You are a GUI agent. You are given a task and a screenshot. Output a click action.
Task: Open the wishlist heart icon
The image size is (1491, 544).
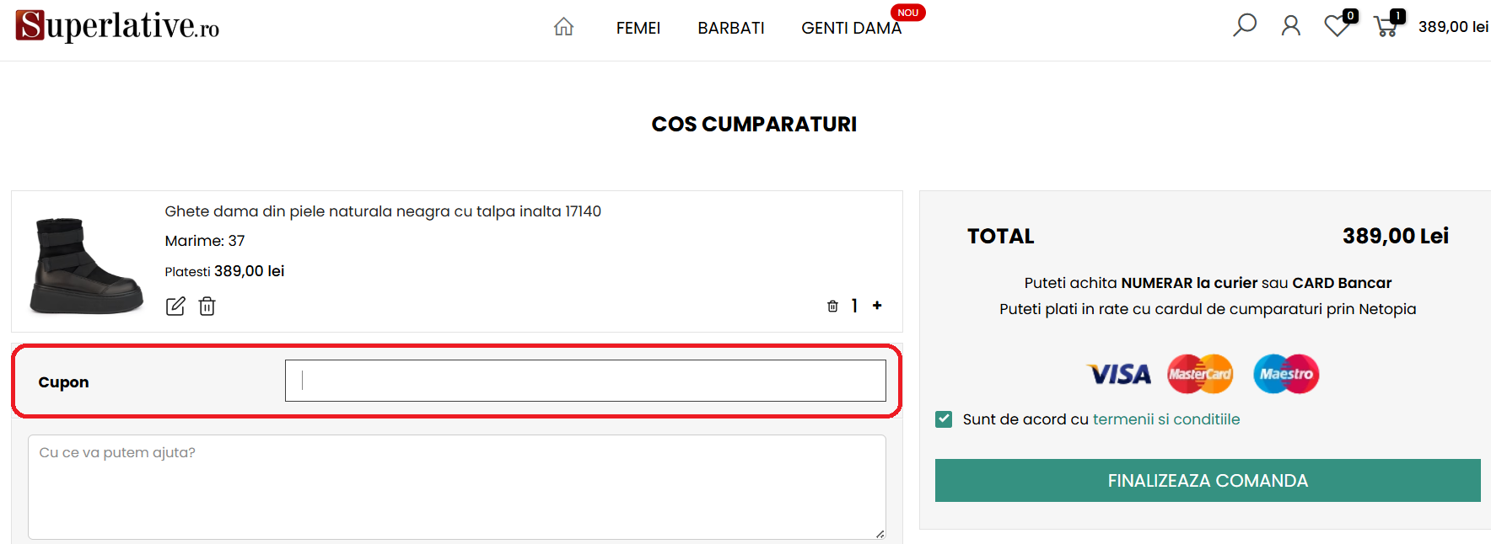pos(1337,26)
